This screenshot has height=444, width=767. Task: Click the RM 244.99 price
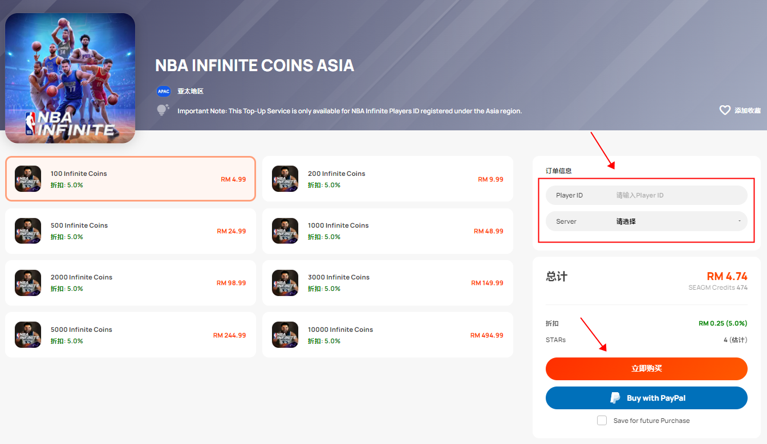click(x=230, y=335)
